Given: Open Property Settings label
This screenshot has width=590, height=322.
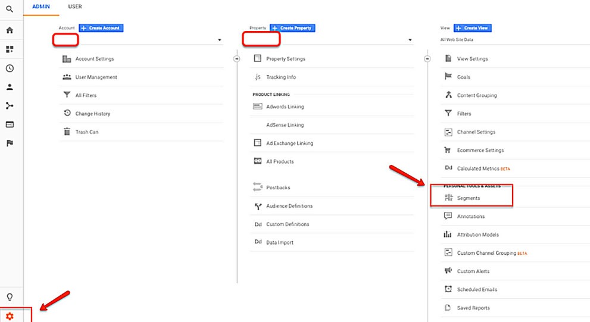Looking at the screenshot, I should click(x=286, y=59).
